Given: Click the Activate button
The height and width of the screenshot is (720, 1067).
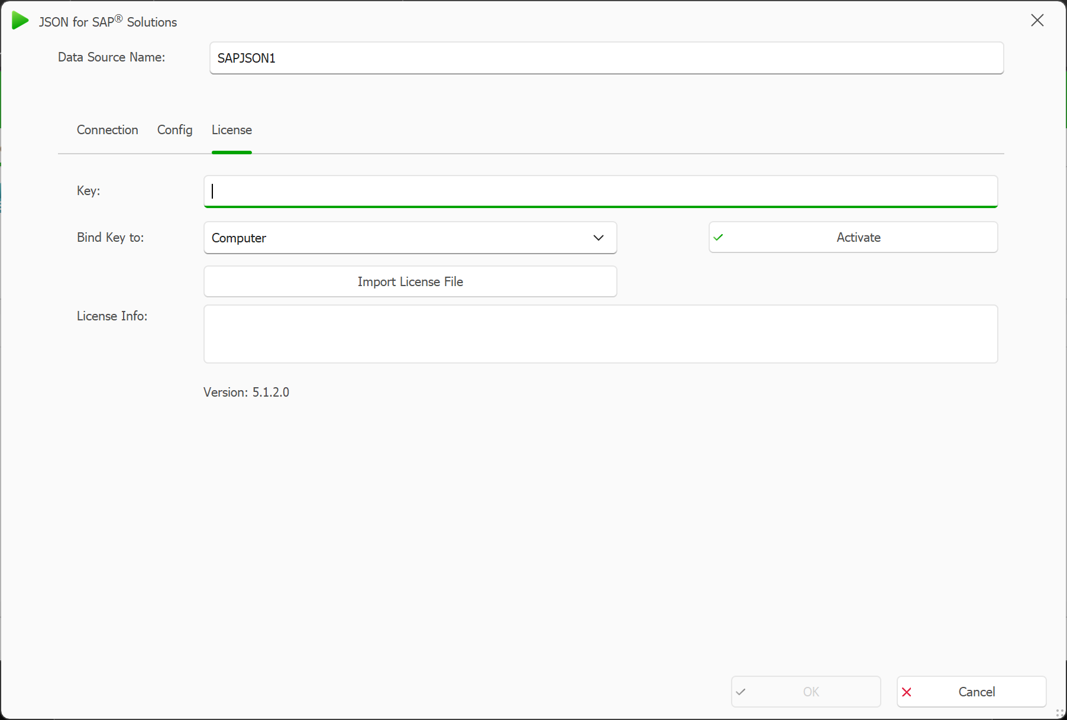Looking at the screenshot, I should pyautogui.click(x=853, y=237).
